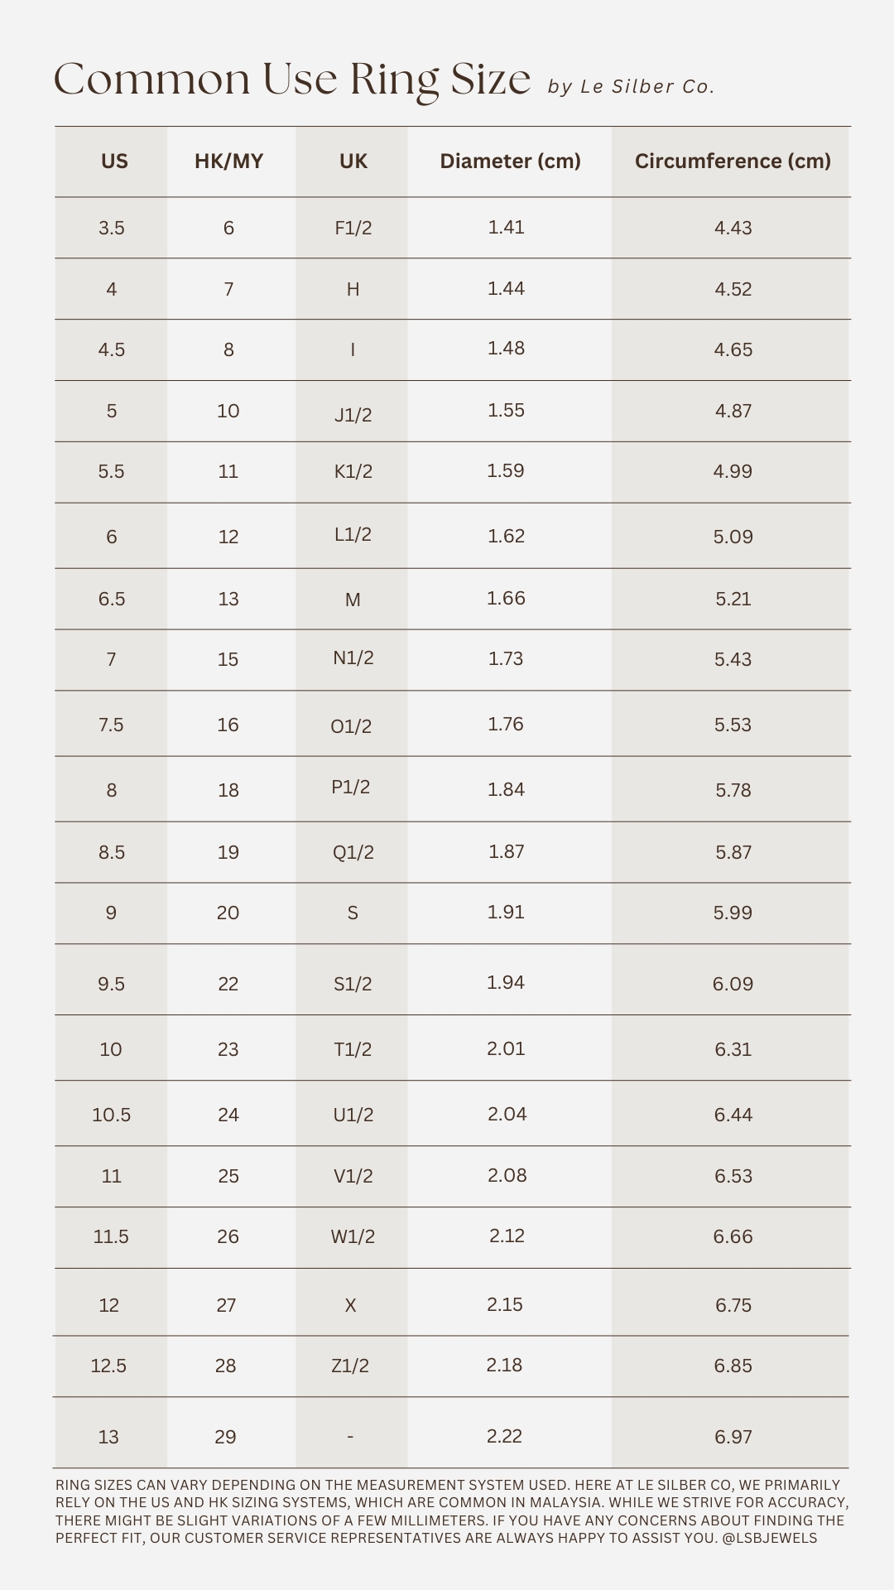Select UK size F1/2 cell
The image size is (894, 1590).
[x=353, y=228]
